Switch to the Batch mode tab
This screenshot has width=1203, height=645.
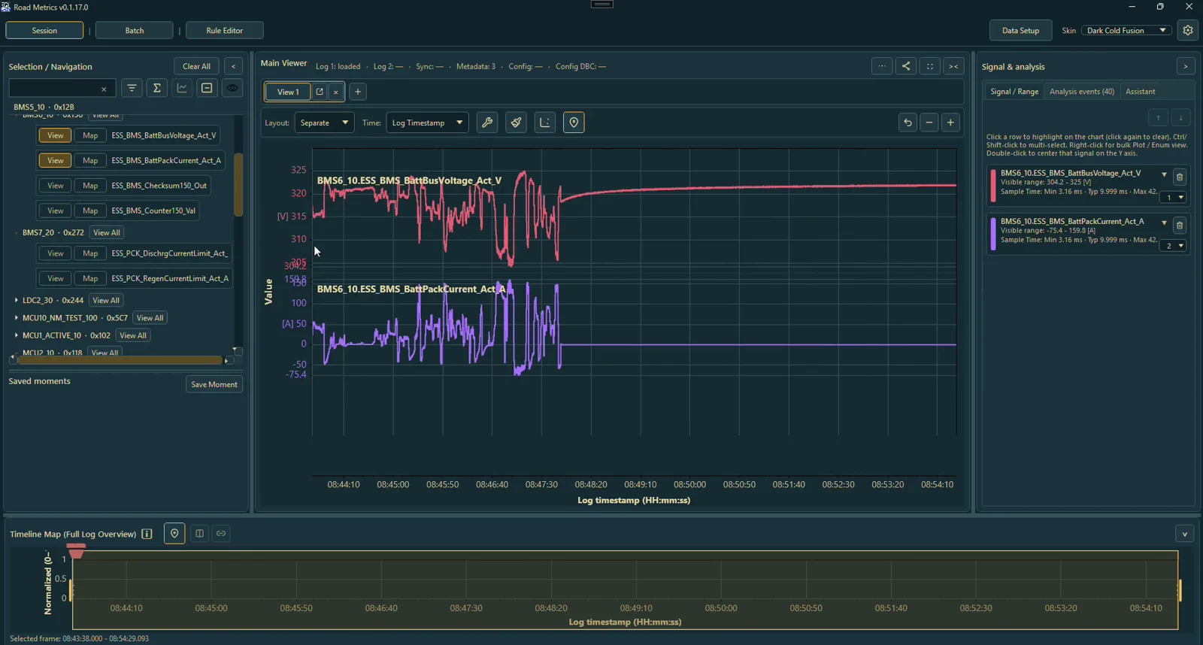click(x=135, y=31)
